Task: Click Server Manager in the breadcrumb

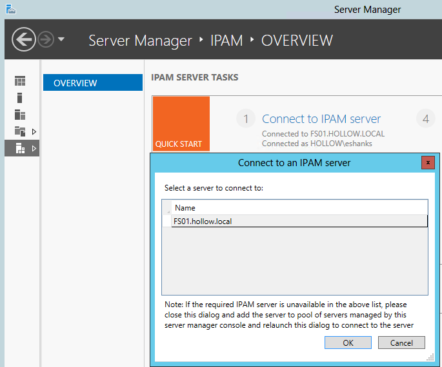Action: (140, 41)
